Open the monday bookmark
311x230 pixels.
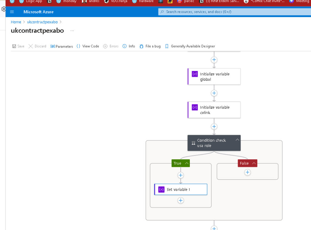click(67, 2)
